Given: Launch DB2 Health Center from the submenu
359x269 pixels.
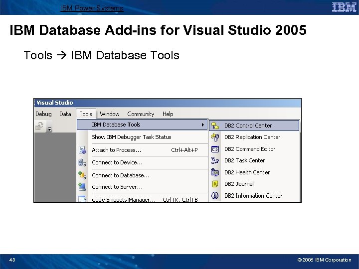Looking at the screenshot, I should (254, 172).
